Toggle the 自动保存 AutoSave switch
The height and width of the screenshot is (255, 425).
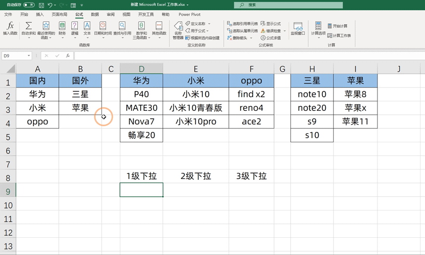pos(29,5)
